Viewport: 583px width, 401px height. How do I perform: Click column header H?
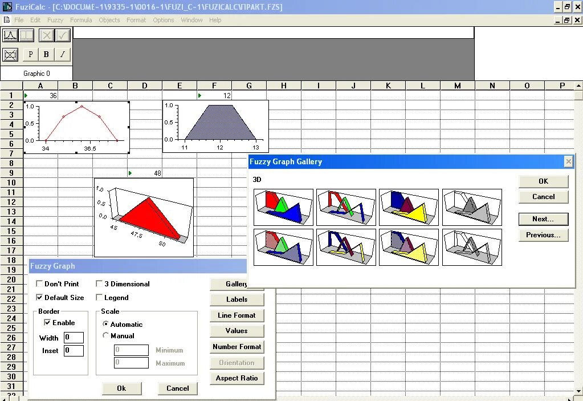(284, 86)
